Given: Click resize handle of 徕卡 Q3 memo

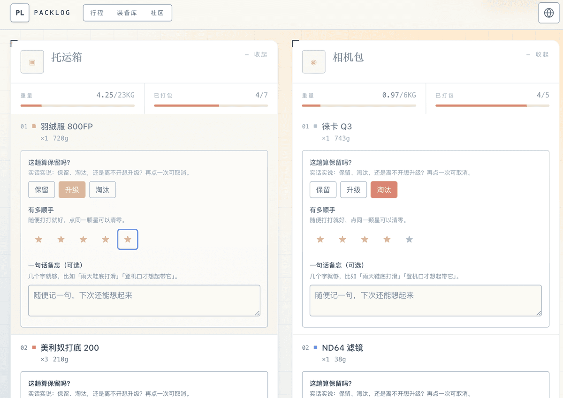Looking at the screenshot, I should [x=539, y=313].
